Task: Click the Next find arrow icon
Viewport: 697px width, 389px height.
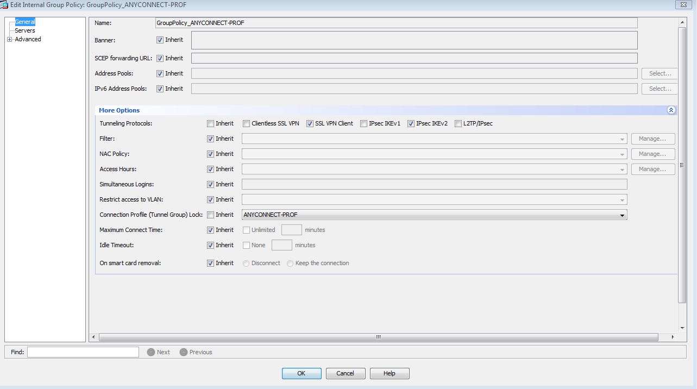Action: 151,352
